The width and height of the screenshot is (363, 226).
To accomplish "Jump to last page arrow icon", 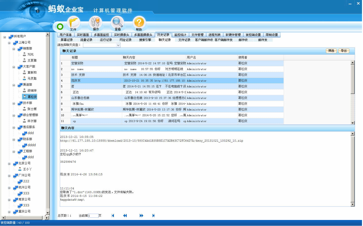I will coord(153,216).
